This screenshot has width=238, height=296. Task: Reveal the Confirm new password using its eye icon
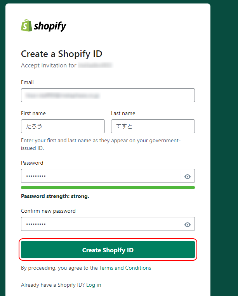187,225
